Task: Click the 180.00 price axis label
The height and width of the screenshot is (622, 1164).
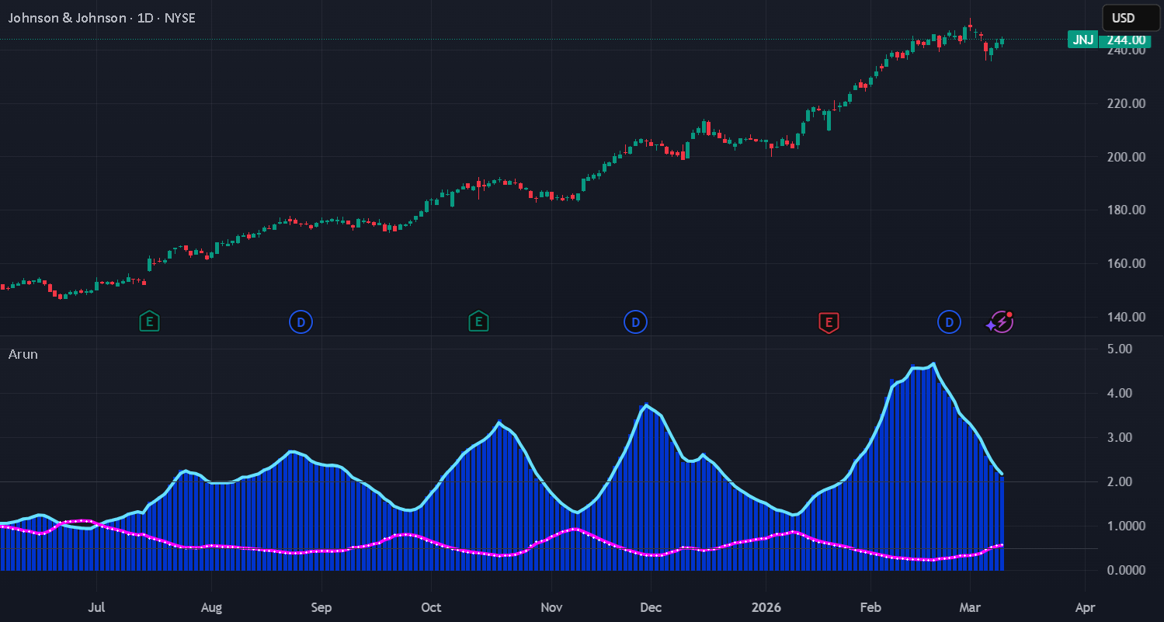Action: 1128,210
